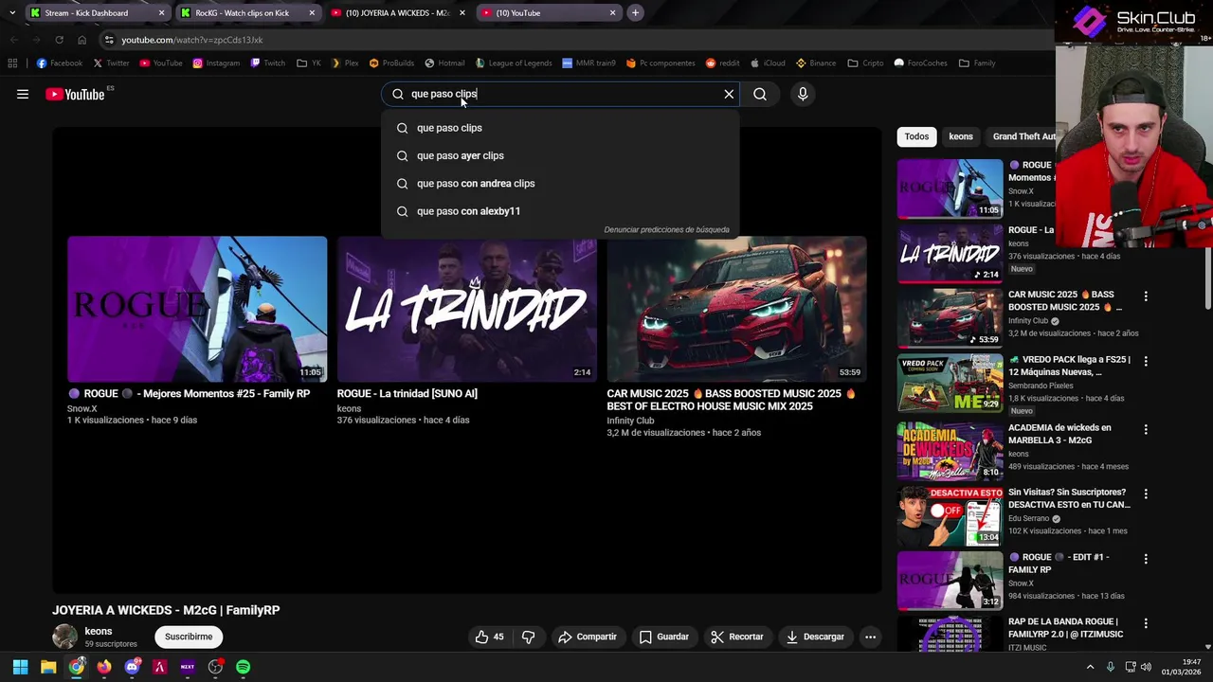1213x682 pixels.
Task: Save the video with Guardar button
Action: (663, 637)
